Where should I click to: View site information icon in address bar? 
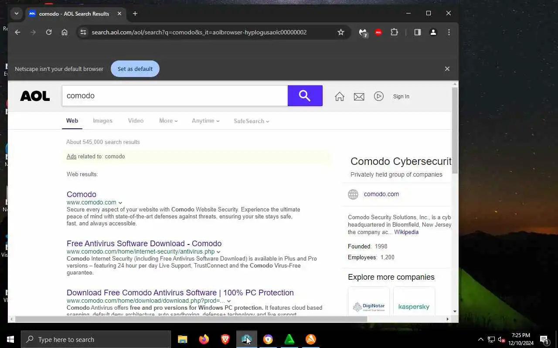[x=83, y=32]
